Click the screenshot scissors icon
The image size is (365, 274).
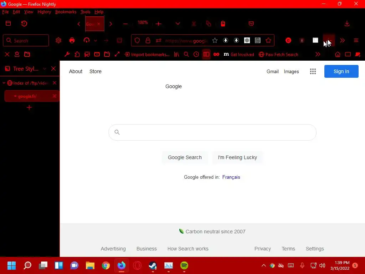tap(87, 54)
